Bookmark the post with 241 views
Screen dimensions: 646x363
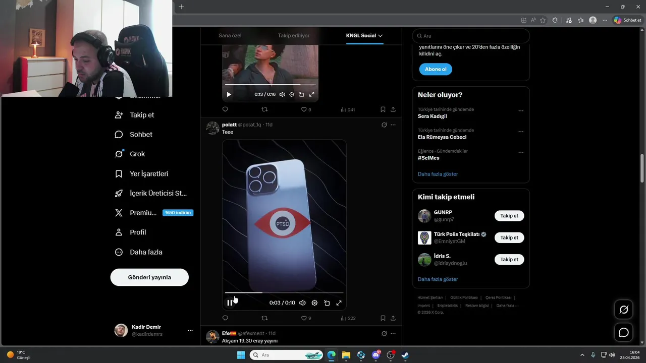(x=383, y=109)
